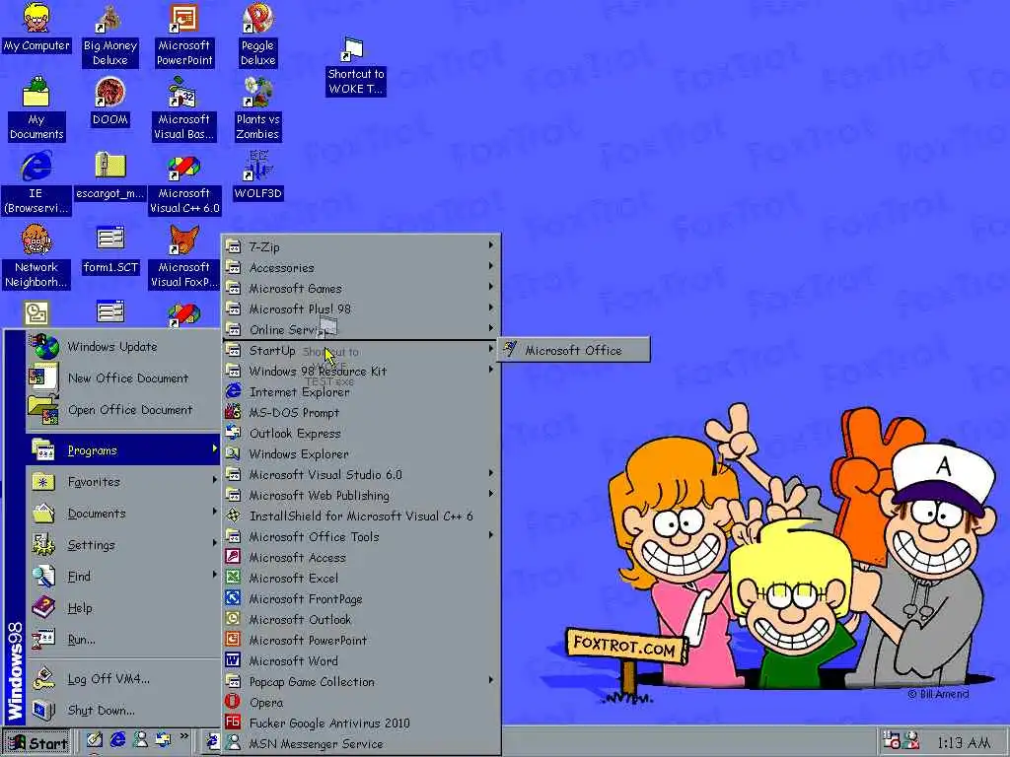Click the 1:13 AM system clock
Image resolution: width=1010 pixels, height=757 pixels.
coord(964,742)
